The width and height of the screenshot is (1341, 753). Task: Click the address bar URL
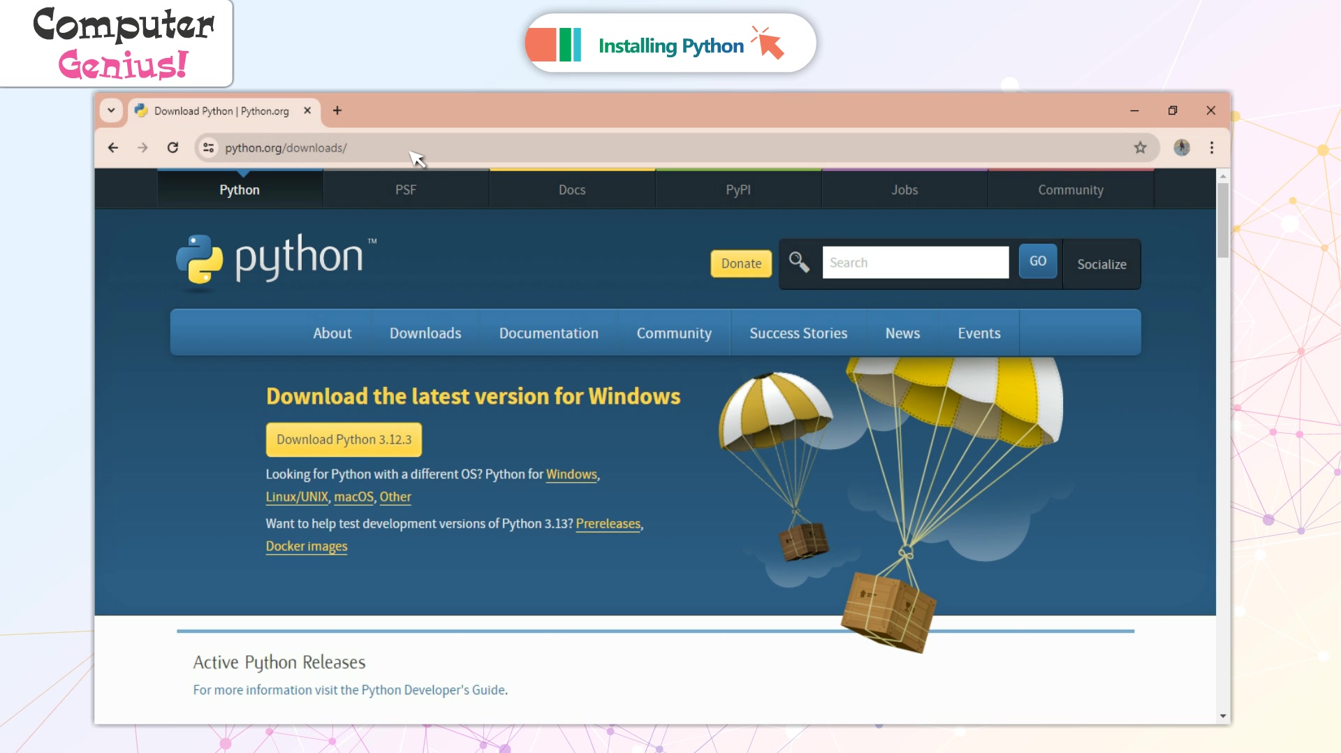pos(286,148)
